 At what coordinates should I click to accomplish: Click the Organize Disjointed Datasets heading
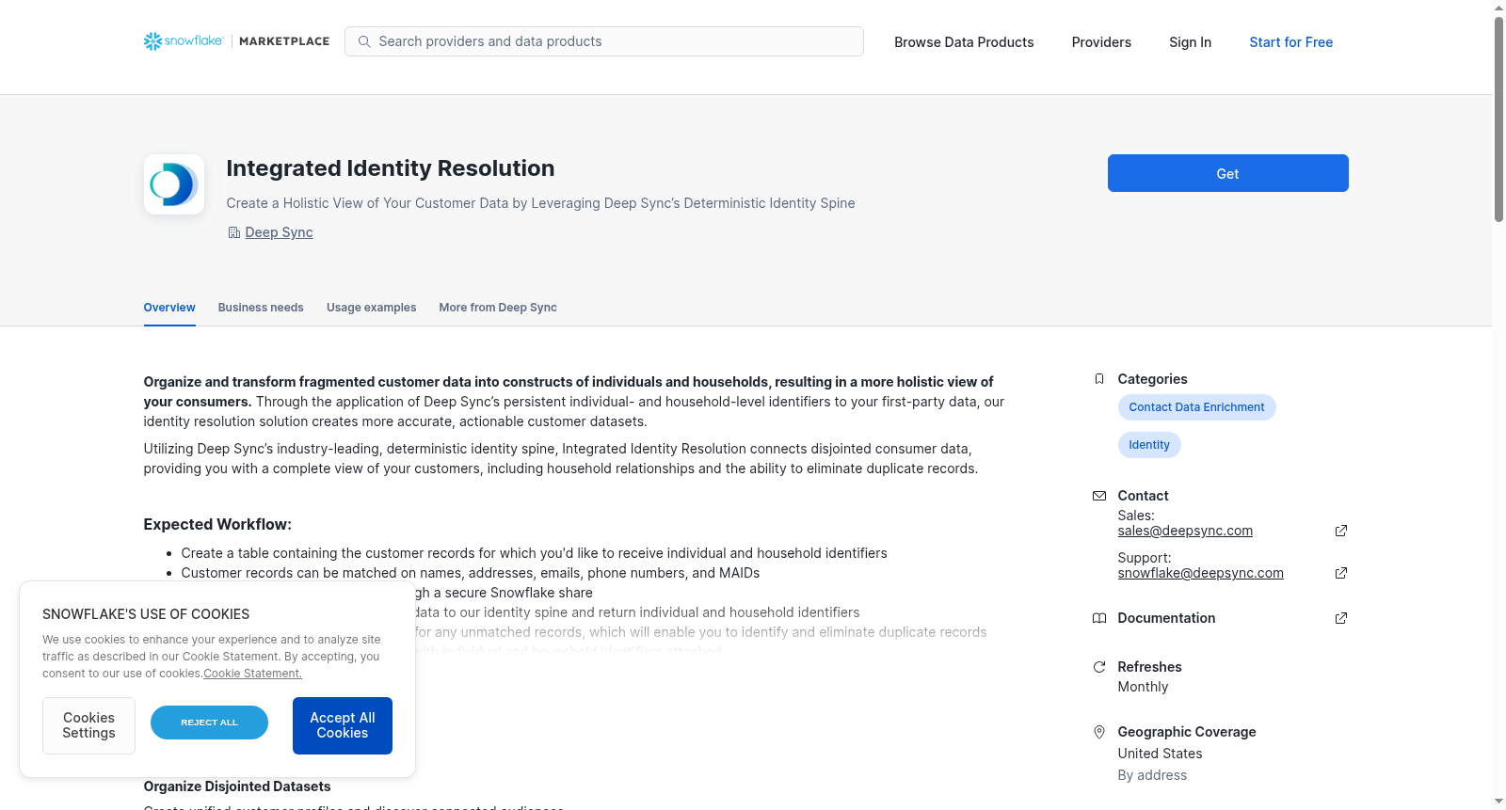[x=237, y=786]
